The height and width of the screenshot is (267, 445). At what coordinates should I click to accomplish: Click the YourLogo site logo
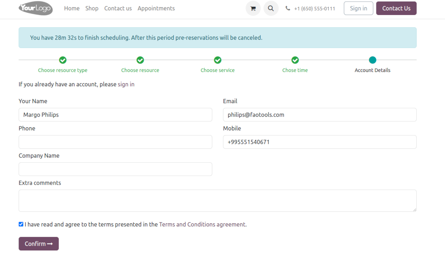35,8
